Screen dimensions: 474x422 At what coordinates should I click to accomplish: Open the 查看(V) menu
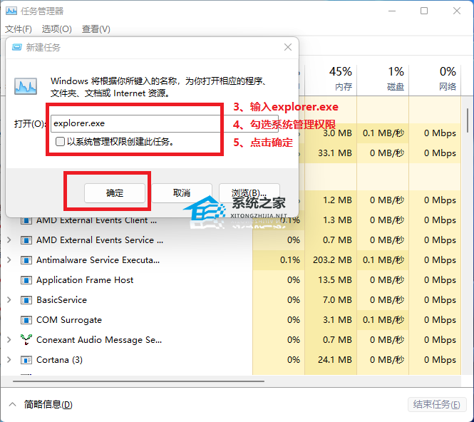click(x=96, y=29)
